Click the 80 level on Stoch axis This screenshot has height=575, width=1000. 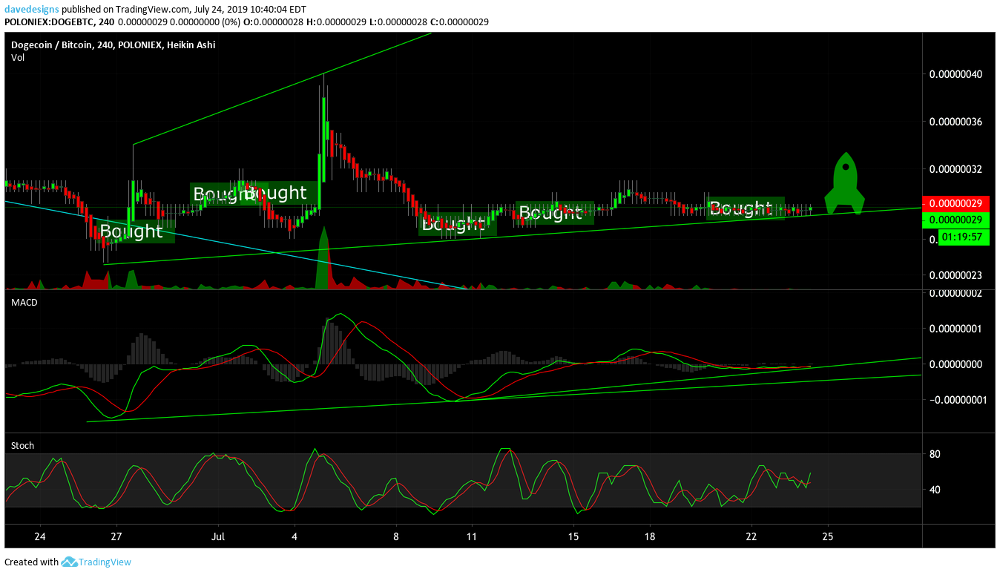pos(935,454)
